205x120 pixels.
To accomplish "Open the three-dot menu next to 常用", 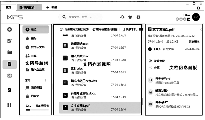I will point(45,81).
